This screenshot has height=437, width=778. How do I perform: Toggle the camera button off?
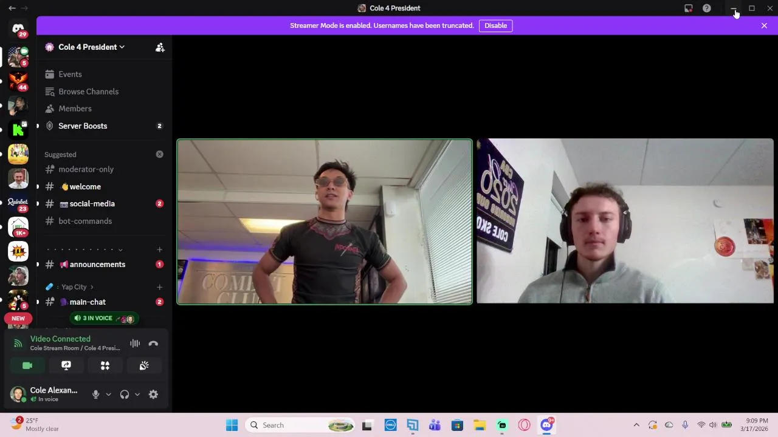27,365
